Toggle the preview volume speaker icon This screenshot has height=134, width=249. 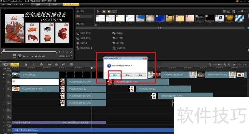(44, 56)
